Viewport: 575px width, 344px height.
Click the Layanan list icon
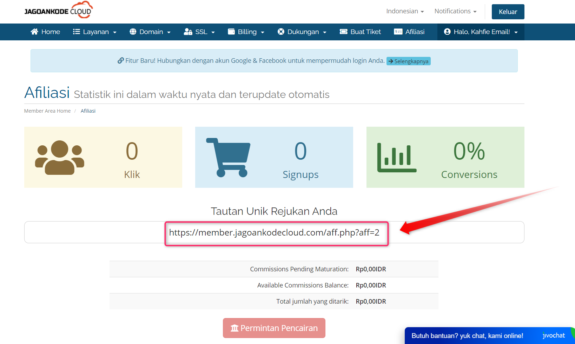pos(76,32)
